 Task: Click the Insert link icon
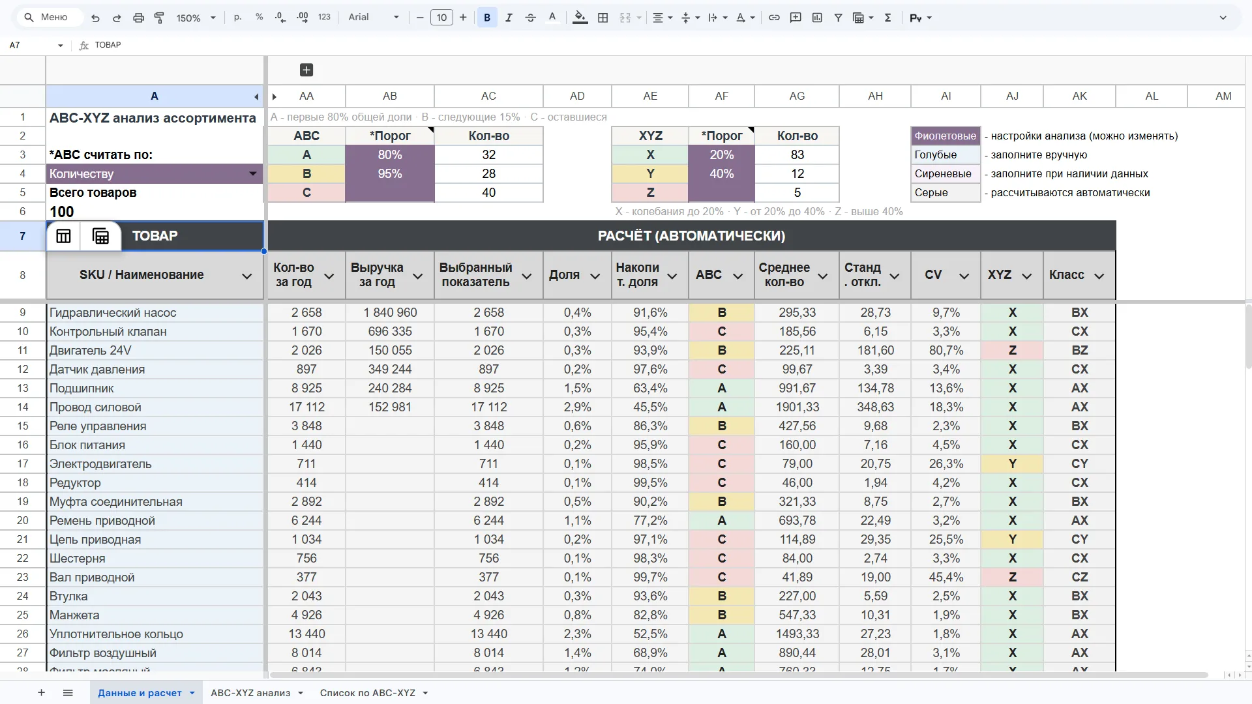774,18
